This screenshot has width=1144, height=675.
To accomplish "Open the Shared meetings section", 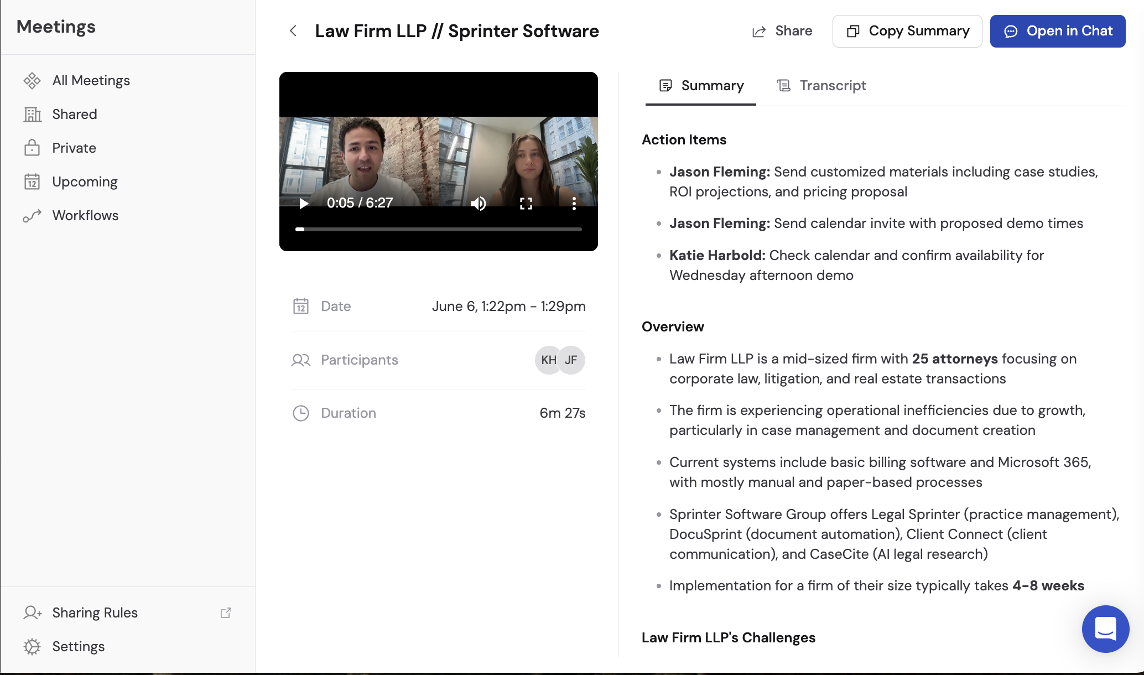I will [74, 115].
